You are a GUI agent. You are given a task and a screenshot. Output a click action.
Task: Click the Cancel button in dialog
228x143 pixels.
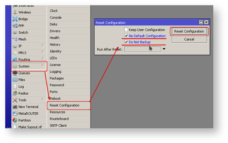[189, 39]
